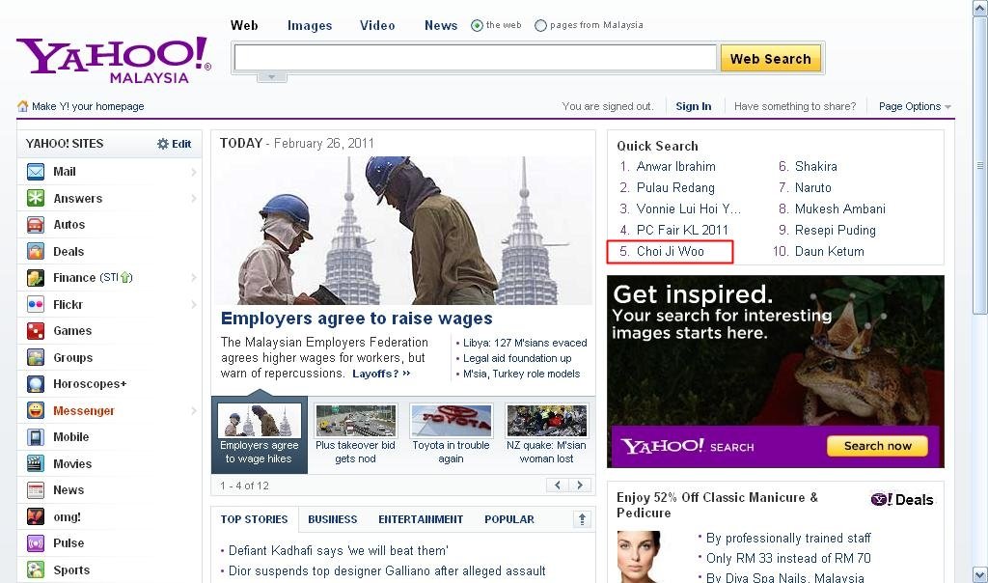Open 'Employers agree to raise wages' headline
The height and width of the screenshot is (583, 988).
point(357,319)
